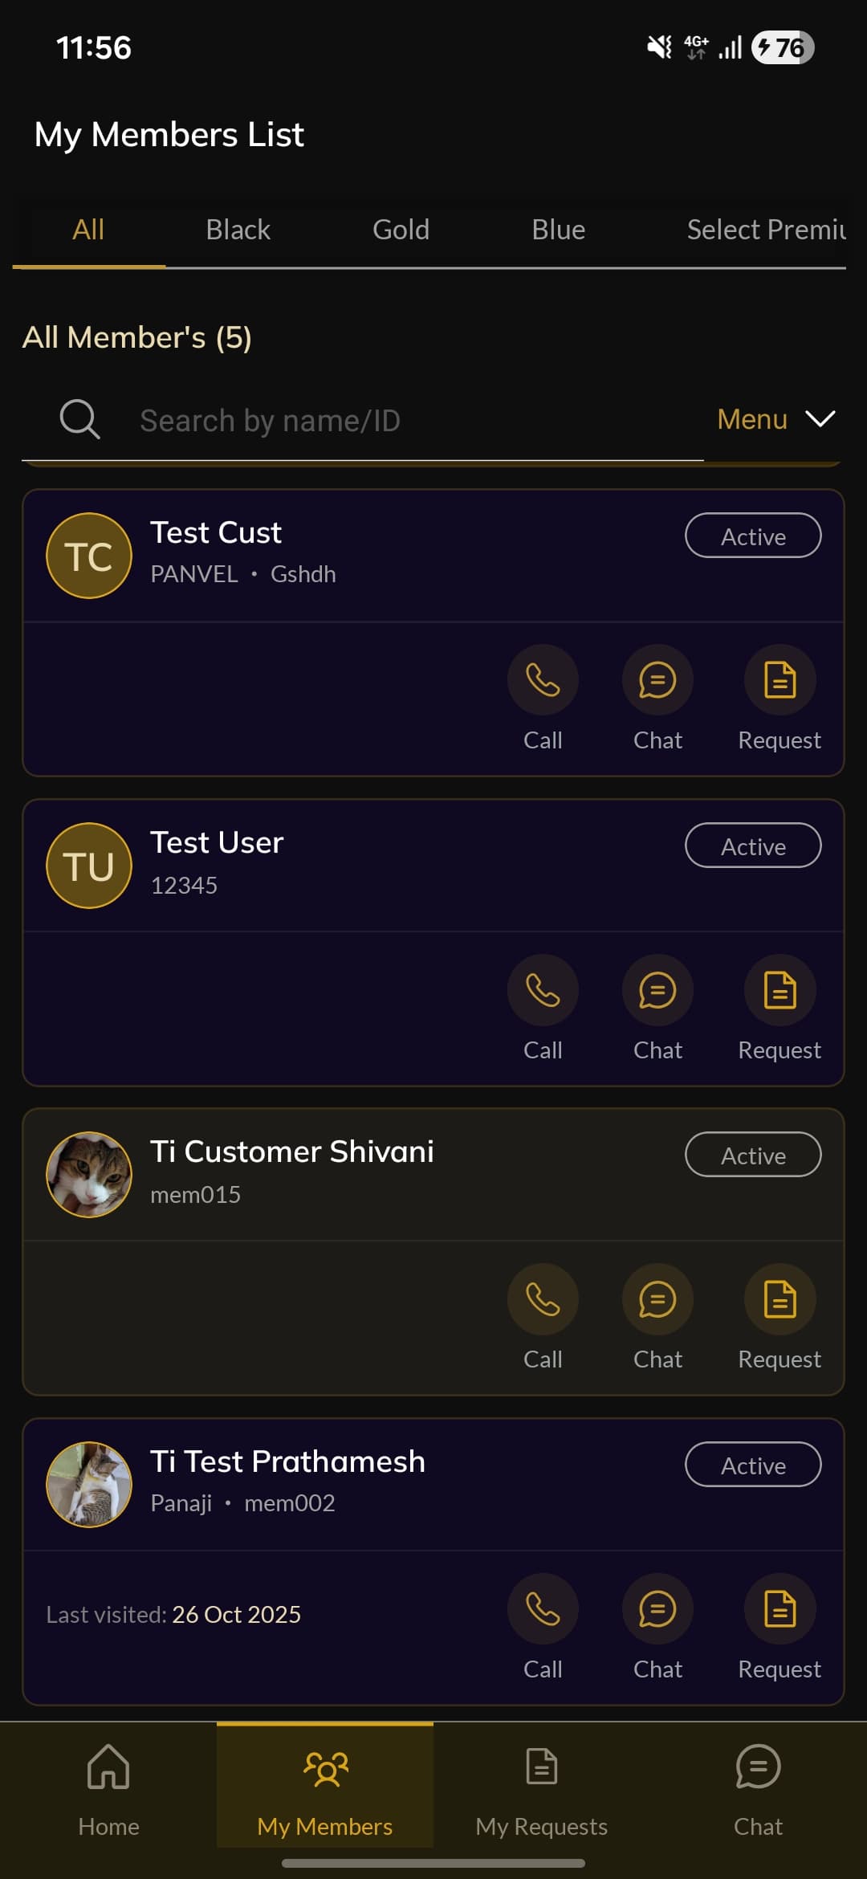Expand the Menu dropdown
This screenshot has height=1879, width=867.
click(x=751, y=418)
